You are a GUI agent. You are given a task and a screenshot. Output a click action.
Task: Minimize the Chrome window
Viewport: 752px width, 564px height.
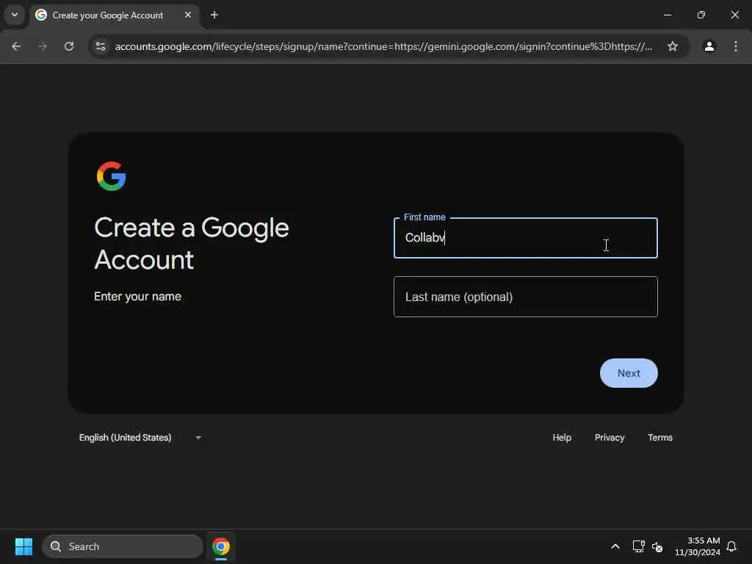667,15
